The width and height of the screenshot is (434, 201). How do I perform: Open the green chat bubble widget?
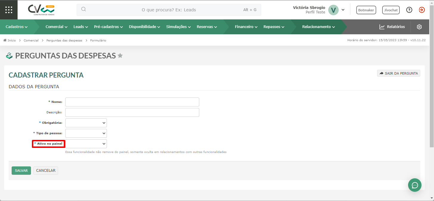click(x=415, y=185)
